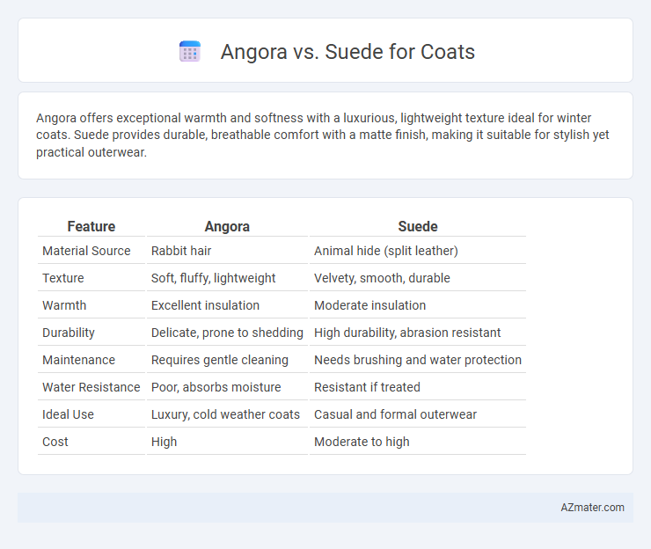Click the 'High durability, abrasion resistant' cell
The image size is (651, 549).
pyautogui.click(x=407, y=333)
